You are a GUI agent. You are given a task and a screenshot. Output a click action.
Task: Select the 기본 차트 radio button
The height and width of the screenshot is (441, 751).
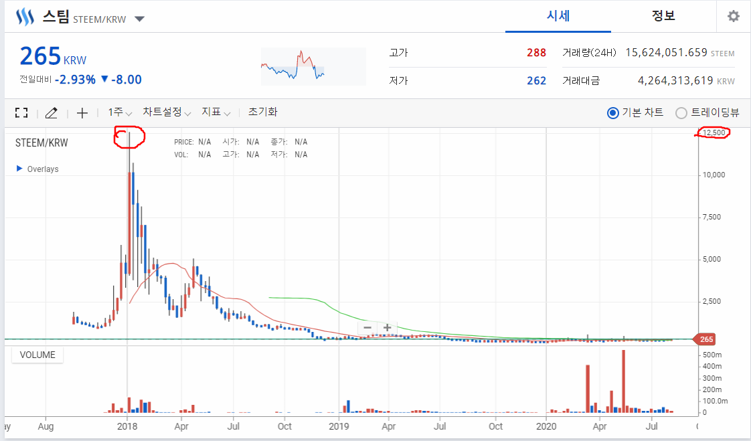click(612, 113)
